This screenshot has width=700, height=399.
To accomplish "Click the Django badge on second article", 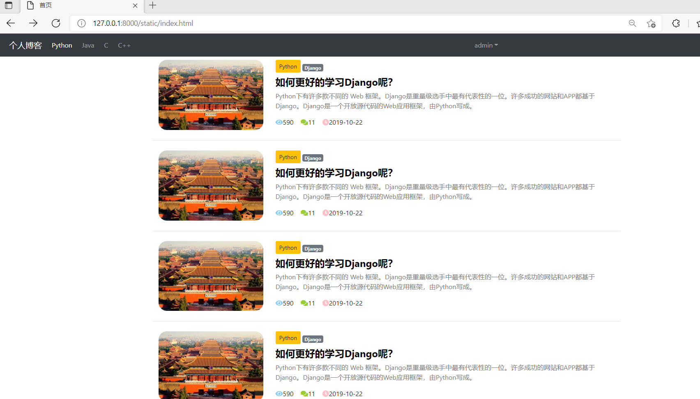I will point(313,158).
